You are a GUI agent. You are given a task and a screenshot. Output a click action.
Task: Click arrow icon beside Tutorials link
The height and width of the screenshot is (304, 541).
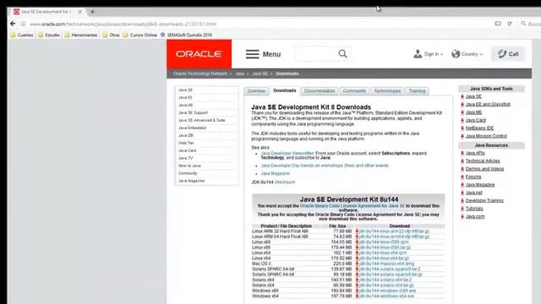click(462, 209)
